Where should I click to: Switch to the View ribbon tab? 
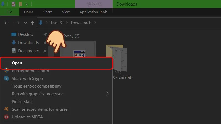[66, 12]
